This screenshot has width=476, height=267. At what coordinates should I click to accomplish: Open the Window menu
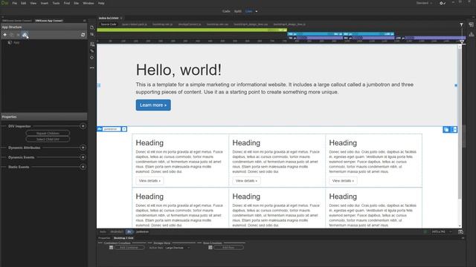(89, 3)
